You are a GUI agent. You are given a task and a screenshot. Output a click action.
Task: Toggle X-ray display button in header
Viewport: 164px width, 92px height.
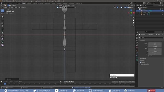[x=125, y=7]
